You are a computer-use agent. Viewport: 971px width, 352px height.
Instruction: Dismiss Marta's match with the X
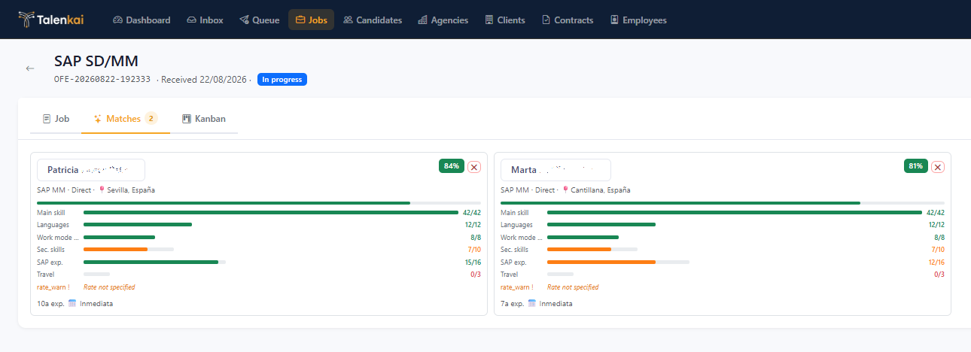point(938,167)
